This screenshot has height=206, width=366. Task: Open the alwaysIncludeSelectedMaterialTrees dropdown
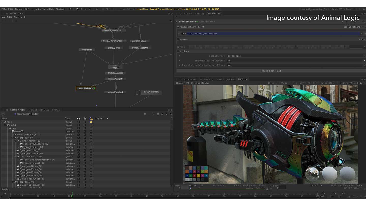[x=296, y=65]
